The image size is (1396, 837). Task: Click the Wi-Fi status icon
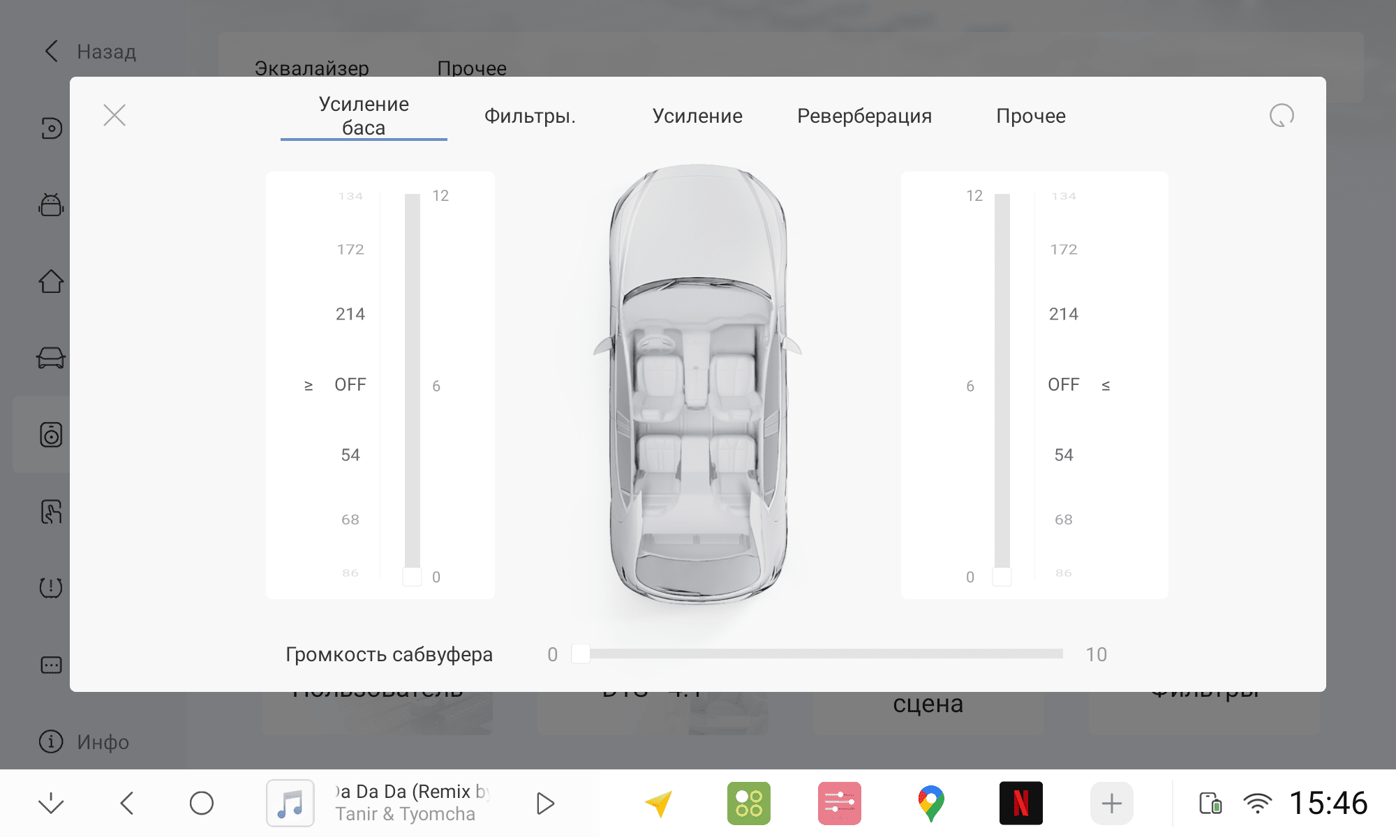click(x=1258, y=803)
